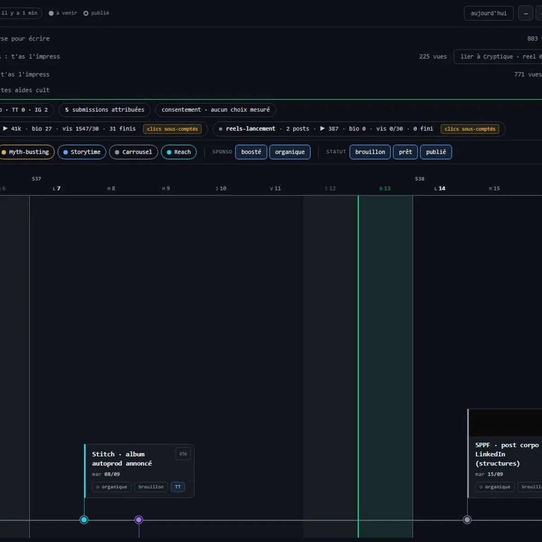Toggle the Carrousel filter chip

pos(134,152)
